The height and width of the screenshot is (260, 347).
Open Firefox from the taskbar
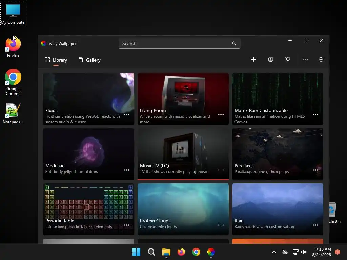coord(181,252)
